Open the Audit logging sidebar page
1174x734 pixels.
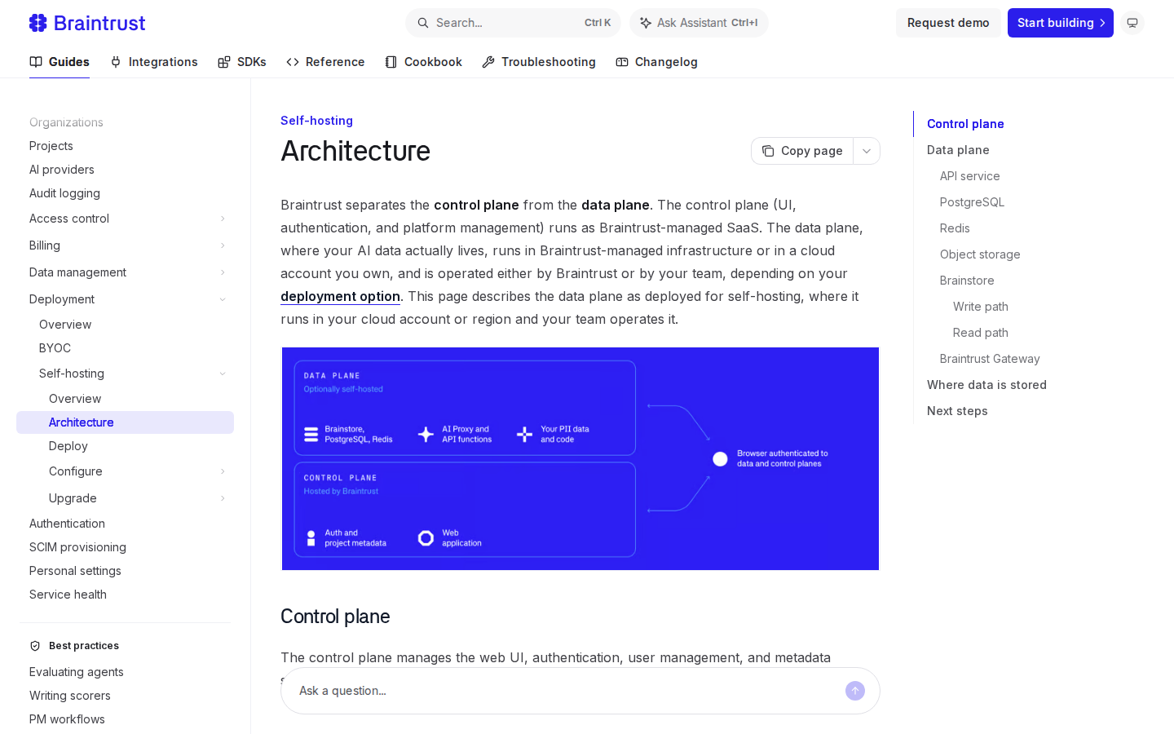(64, 193)
